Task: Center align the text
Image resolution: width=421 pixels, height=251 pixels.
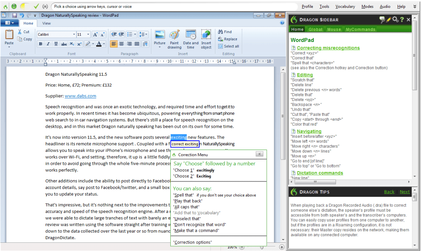Action: pyautogui.click(x=121, y=44)
